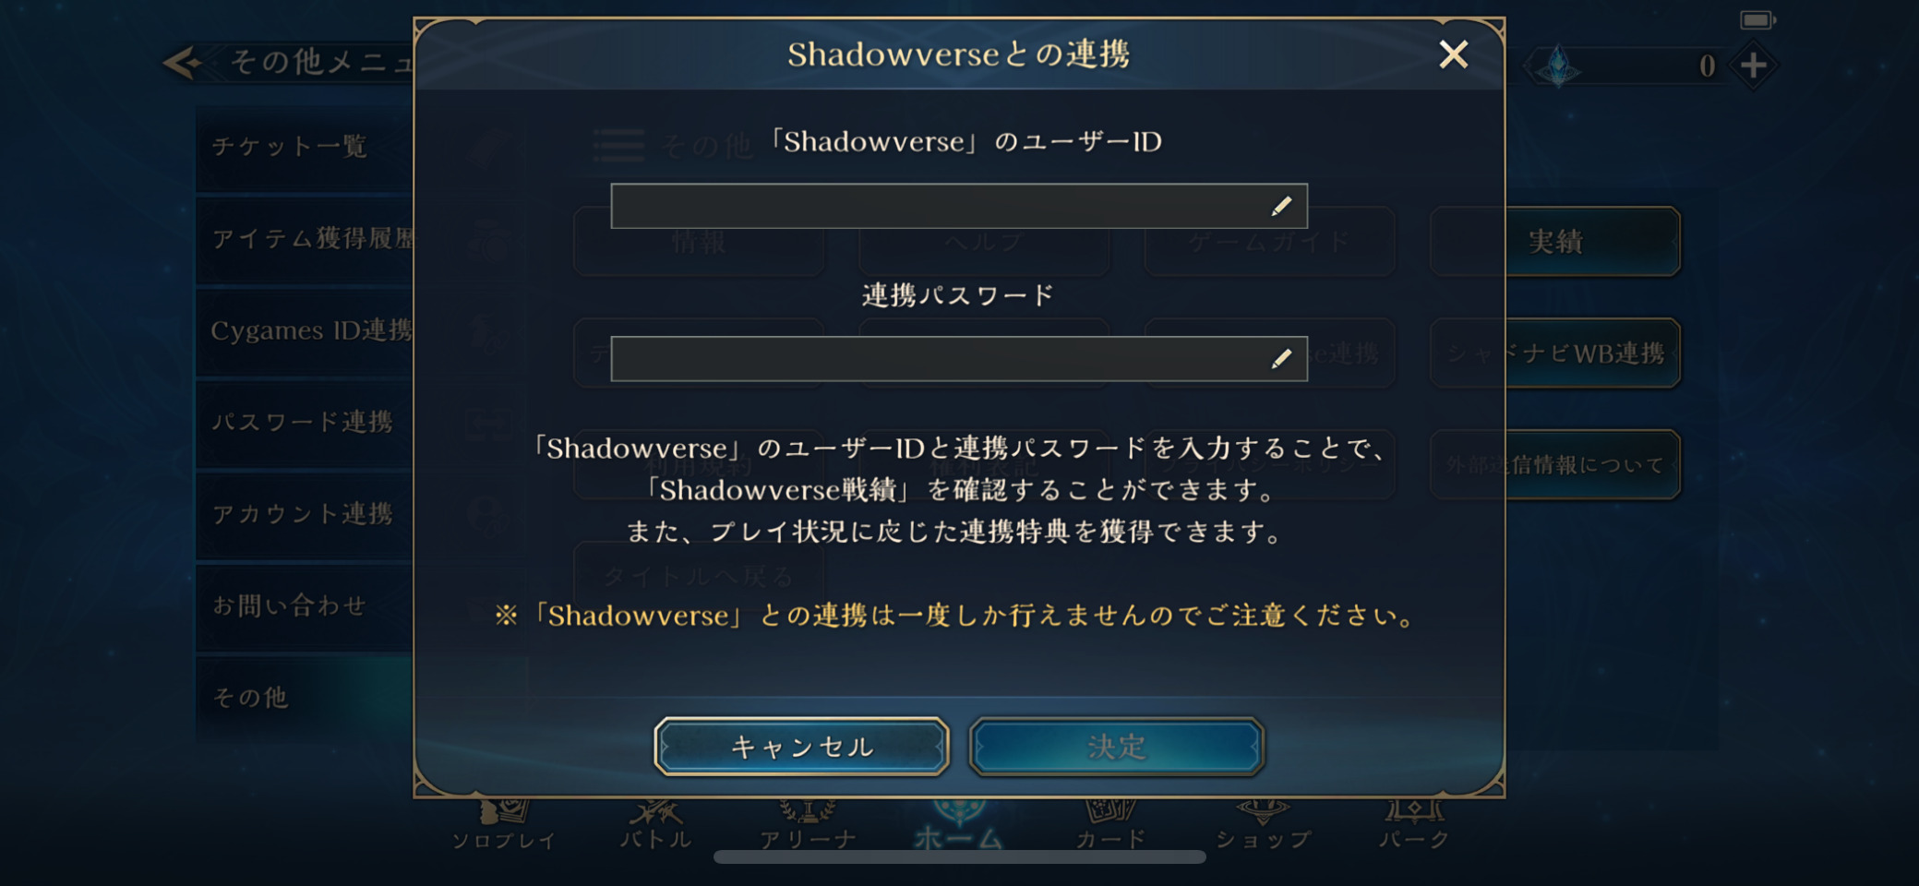Switch to the ショップ tab in bottom bar
This screenshot has width=1919, height=886.
pos(1263,827)
